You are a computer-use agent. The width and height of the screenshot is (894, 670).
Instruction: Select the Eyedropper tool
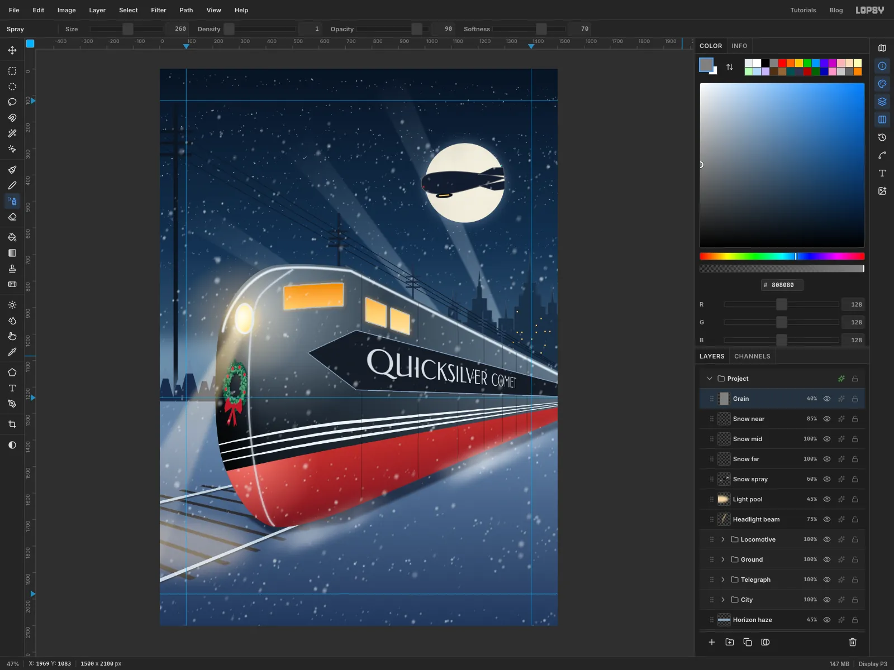[12, 352]
